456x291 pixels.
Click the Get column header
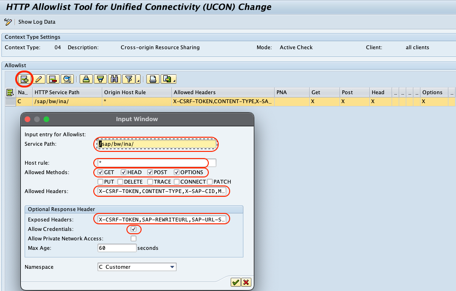(324, 92)
